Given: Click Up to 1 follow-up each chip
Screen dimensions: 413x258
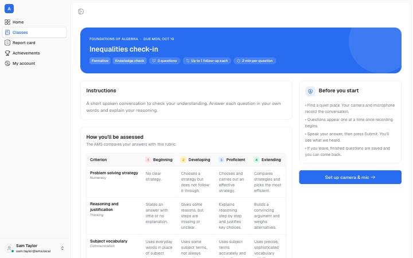Looking at the screenshot, I should pyautogui.click(x=206, y=61).
